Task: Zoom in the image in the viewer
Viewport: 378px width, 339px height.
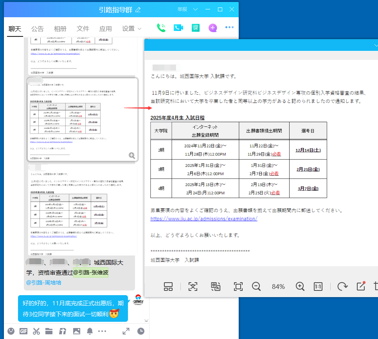Action: coord(300,287)
